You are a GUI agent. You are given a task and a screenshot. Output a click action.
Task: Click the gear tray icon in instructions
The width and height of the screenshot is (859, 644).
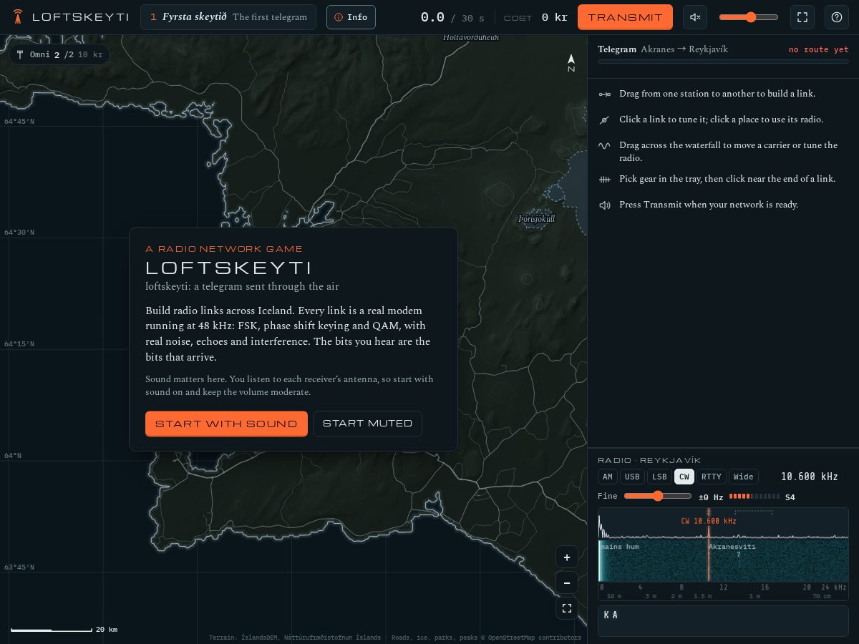pyautogui.click(x=605, y=180)
